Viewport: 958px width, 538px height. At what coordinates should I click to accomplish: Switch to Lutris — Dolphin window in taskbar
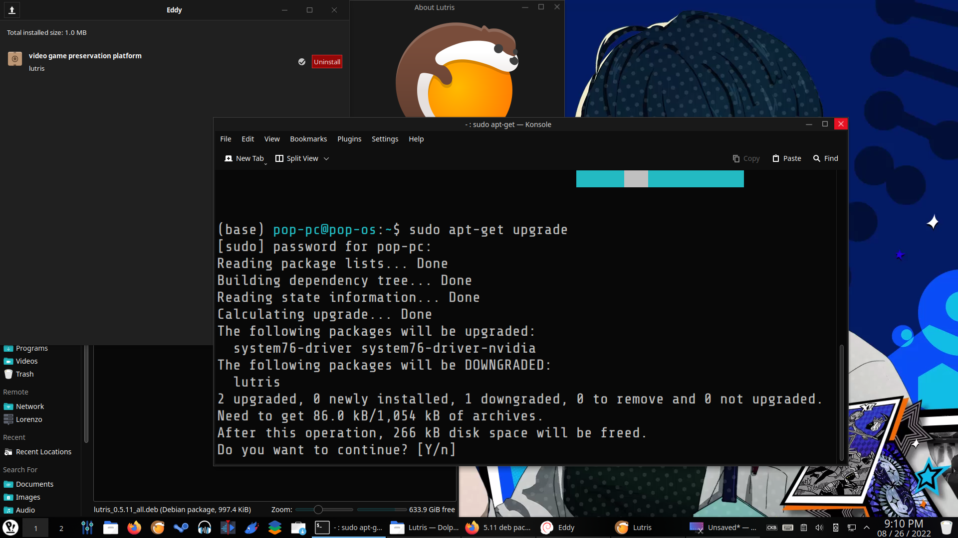424,528
